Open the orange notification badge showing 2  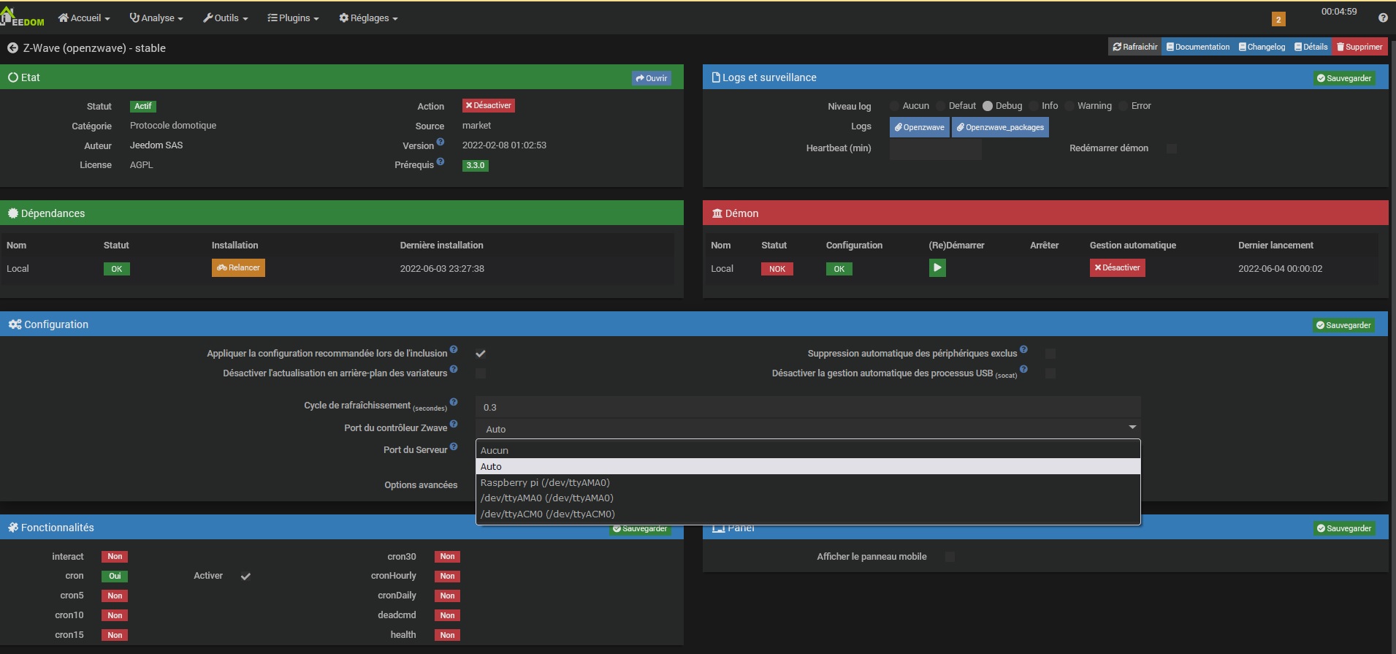[x=1278, y=20]
